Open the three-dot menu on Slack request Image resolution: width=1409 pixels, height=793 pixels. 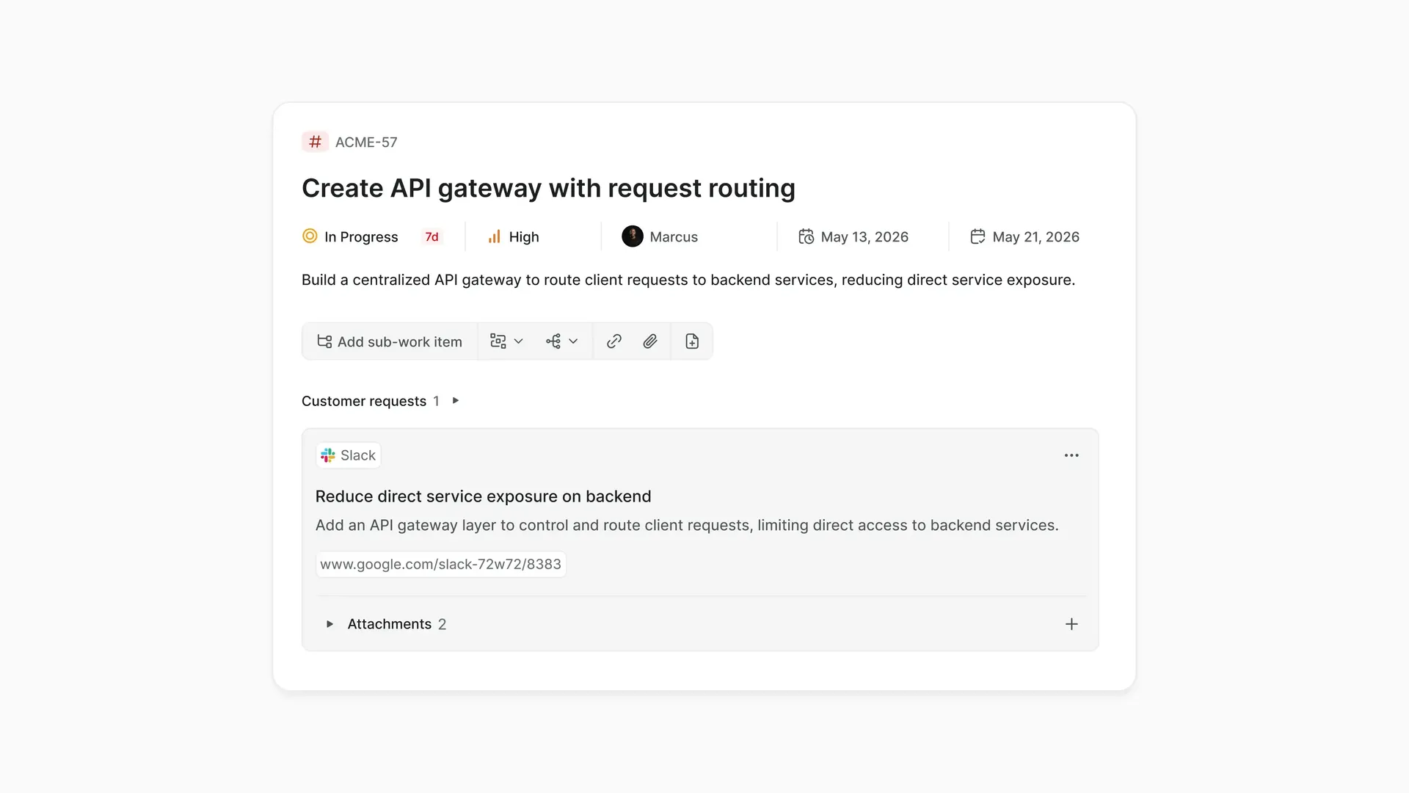(x=1071, y=455)
